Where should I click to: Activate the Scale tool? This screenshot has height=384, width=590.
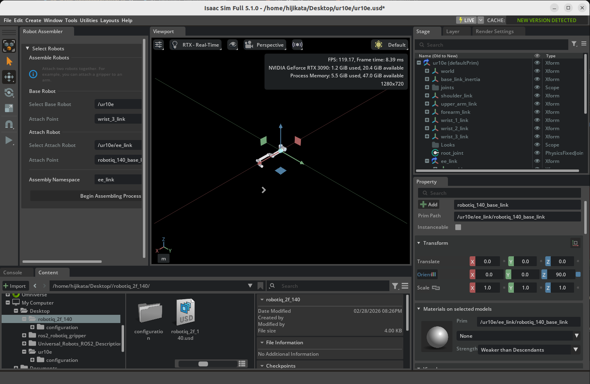pyautogui.click(x=9, y=108)
